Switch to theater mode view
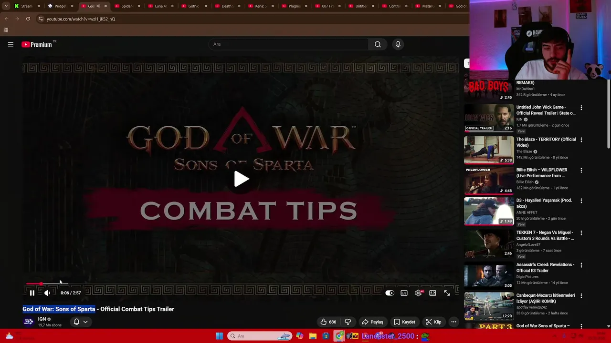 pyautogui.click(x=432, y=293)
